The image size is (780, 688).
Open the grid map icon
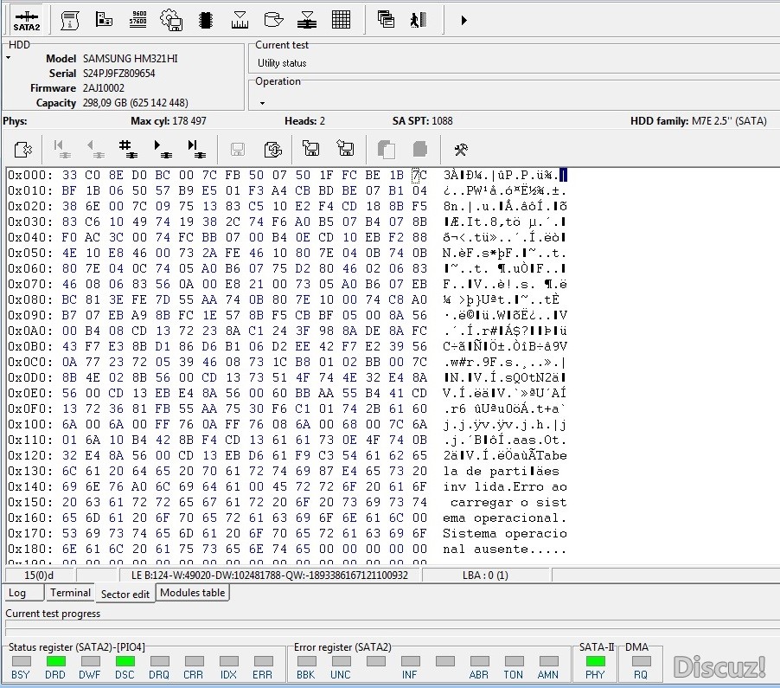[341, 20]
